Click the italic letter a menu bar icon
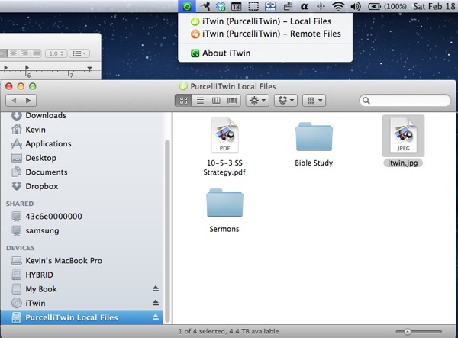Screen dimensions: 458x338 click(304, 6)
